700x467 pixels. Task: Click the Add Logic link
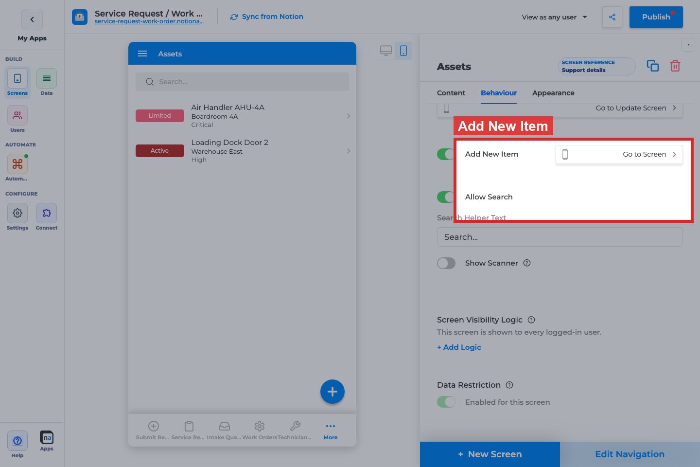click(459, 347)
